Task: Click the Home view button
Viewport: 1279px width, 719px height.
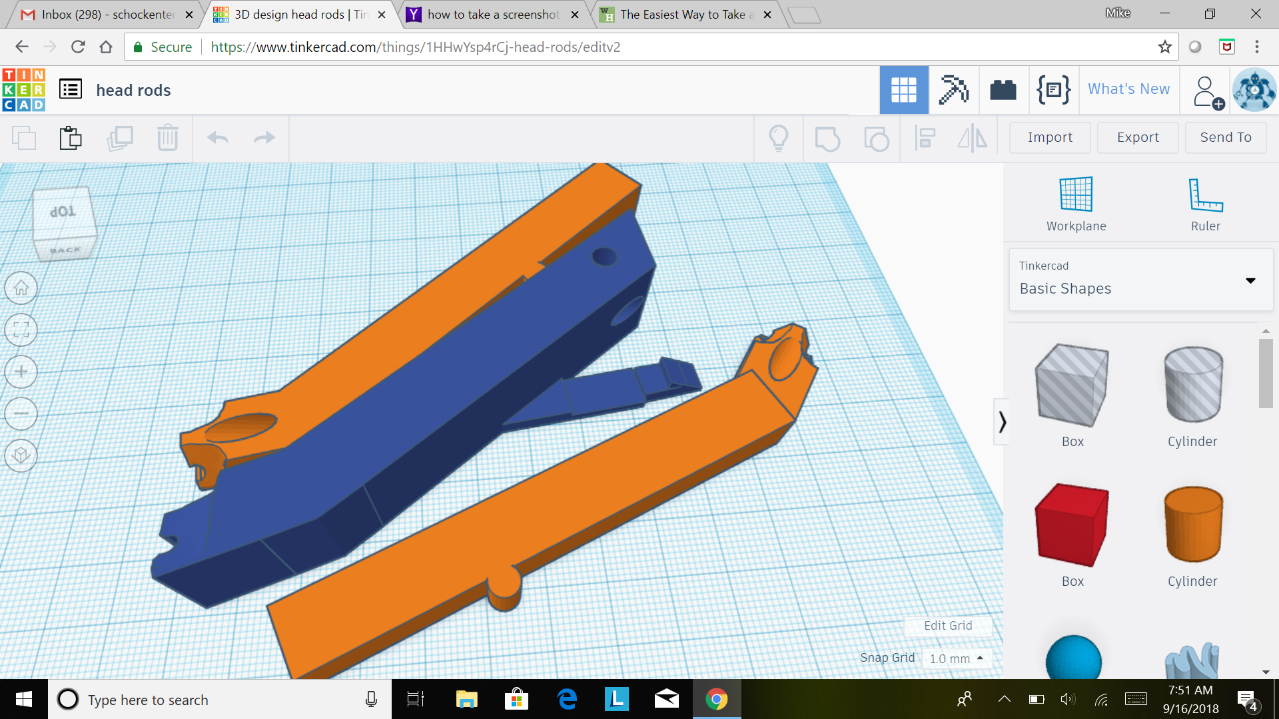Action: click(21, 288)
